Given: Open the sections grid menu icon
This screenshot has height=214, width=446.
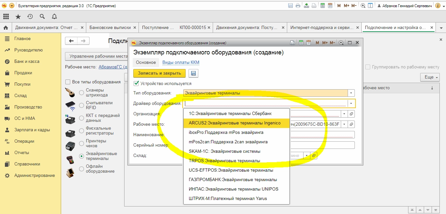Looking at the screenshot, I should pyautogui.click(x=6, y=17).
